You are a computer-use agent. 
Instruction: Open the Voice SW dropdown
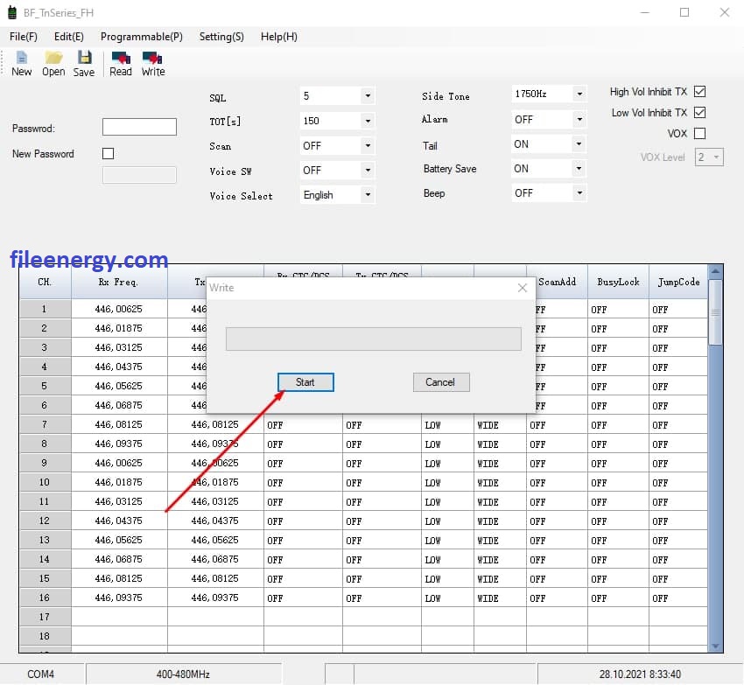368,171
